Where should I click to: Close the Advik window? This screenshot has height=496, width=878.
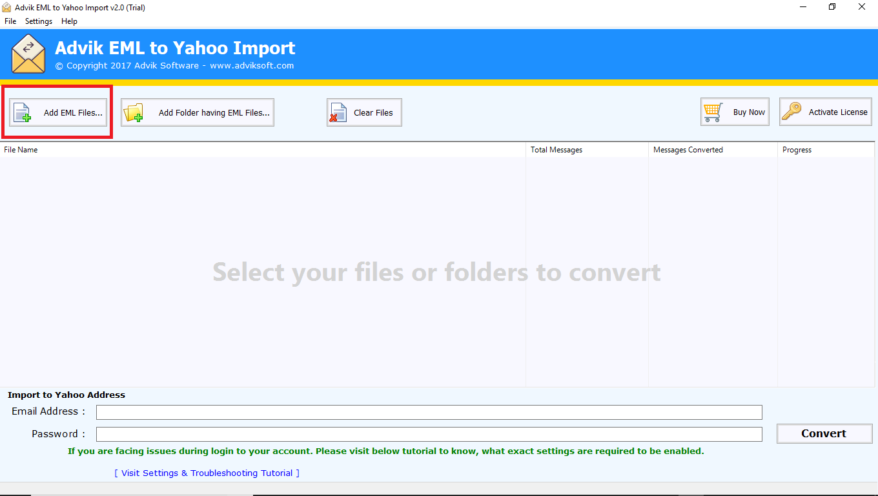863,7
